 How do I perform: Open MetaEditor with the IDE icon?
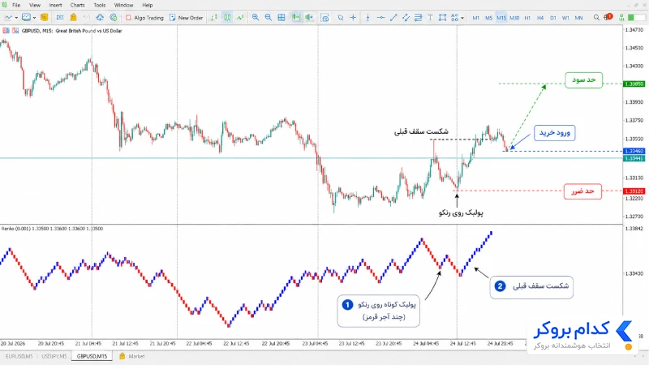tap(60, 17)
